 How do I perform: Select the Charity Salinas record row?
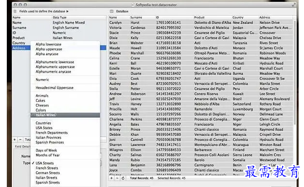[201, 155]
